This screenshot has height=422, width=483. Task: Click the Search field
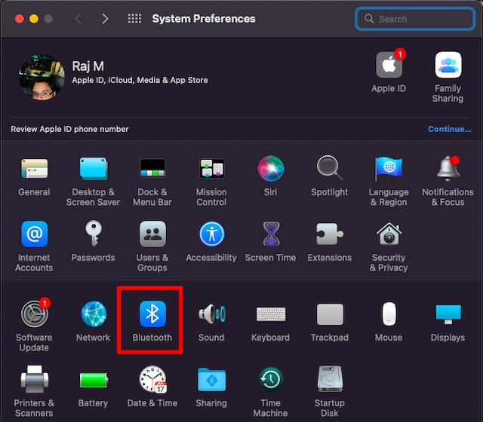coord(414,19)
